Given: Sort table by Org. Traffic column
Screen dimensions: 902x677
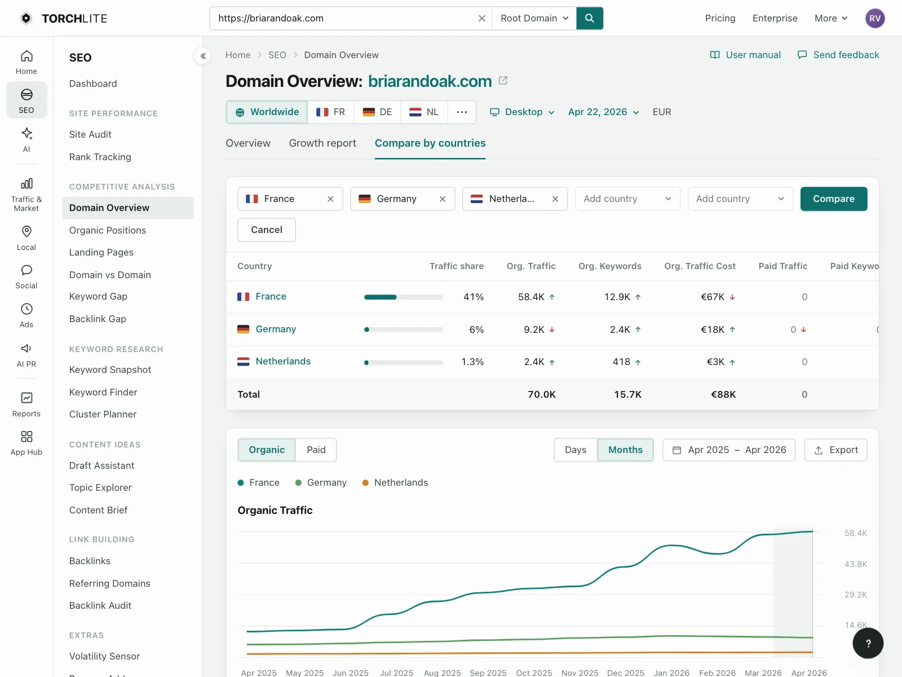Looking at the screenshot, I should click(x=531, y=266).
